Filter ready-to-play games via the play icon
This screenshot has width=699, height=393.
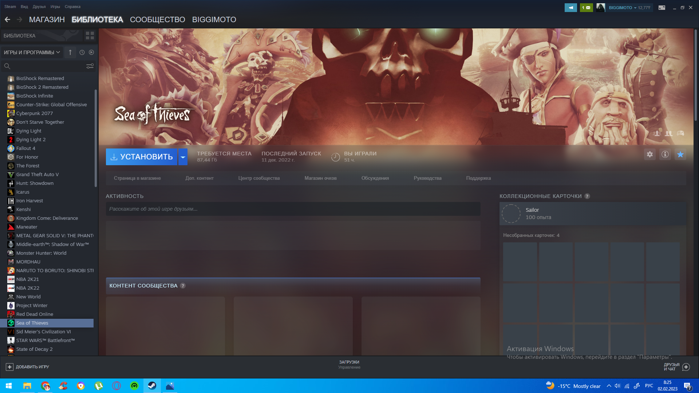pyautogui.click(x=91, y=52)
